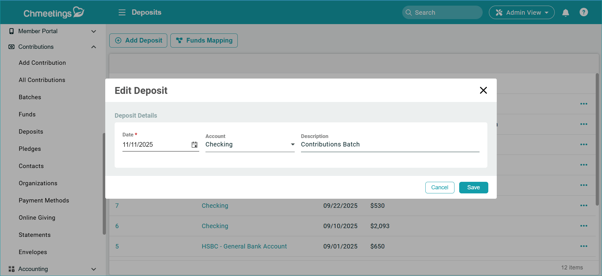Close the Edit Deposit dialog

[483, 90]
